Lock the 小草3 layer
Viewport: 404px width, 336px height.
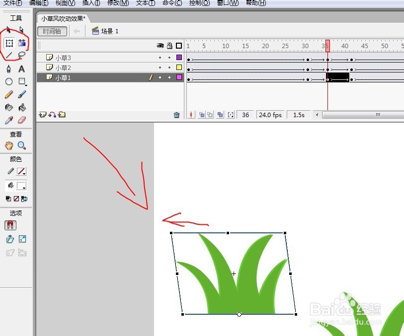(x=169, y=58)
